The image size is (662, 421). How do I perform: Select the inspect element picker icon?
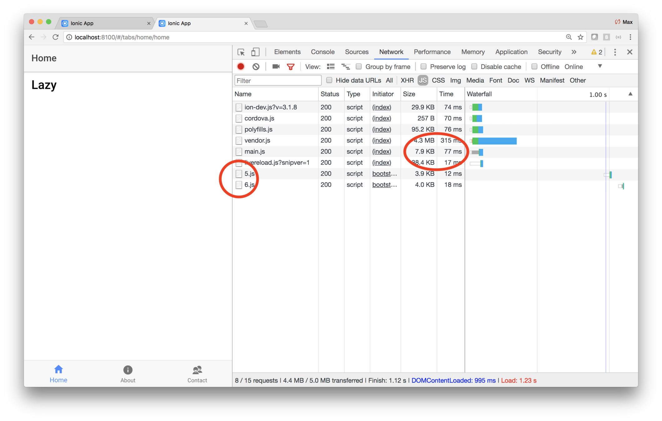pos(241,52)
